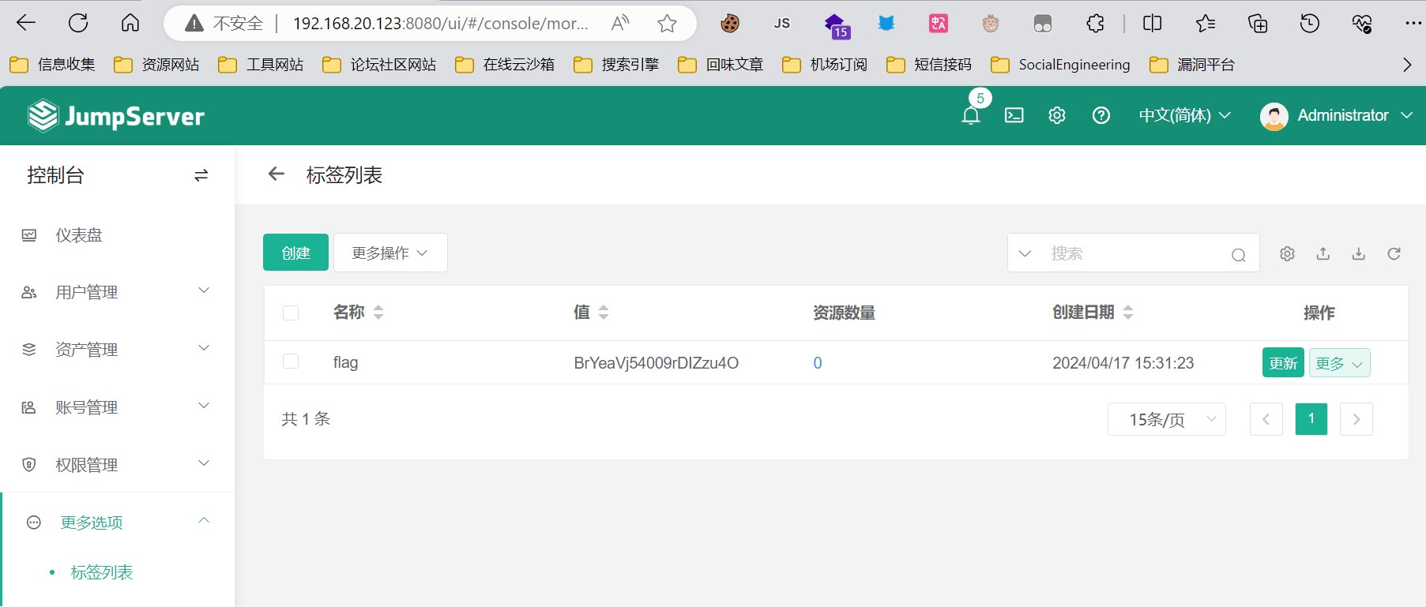Click the read aloud icon in the address bar
The height and width of the screenshot is (607, 1426).
620,23
